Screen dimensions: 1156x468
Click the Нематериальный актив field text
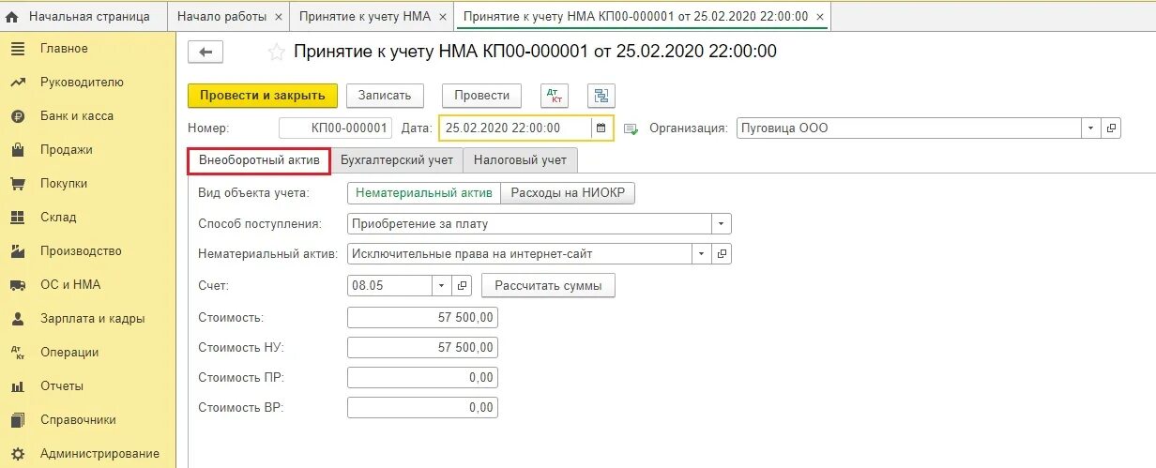[x=519, y=253]
